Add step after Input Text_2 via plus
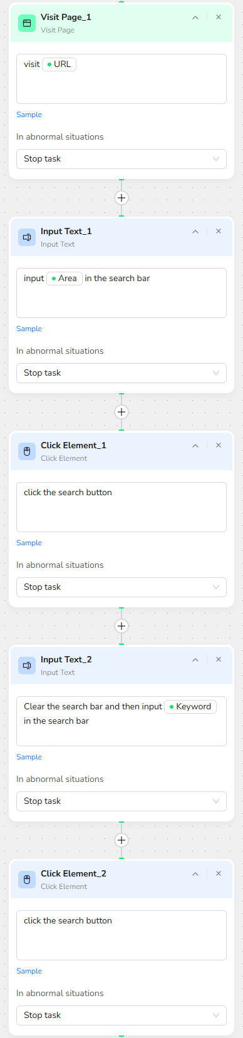This screenshot has height=1038, width=243. pyautogui.click(x=121, y=840)
